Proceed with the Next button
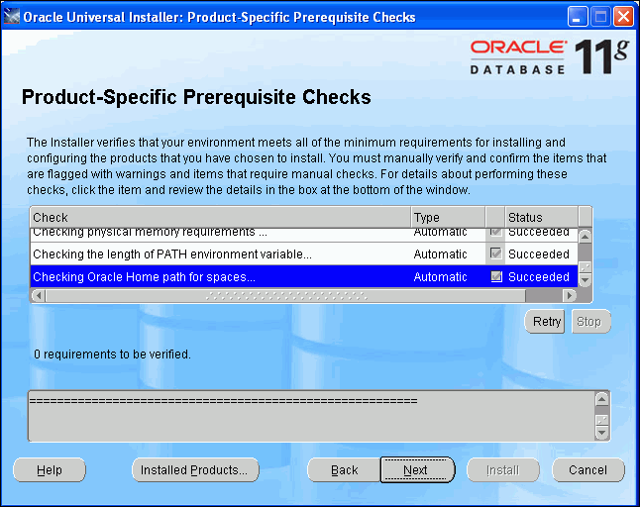 [416, 470]
